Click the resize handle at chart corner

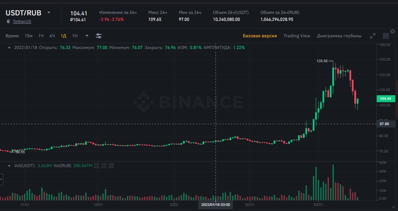click(x=394, y=207)
